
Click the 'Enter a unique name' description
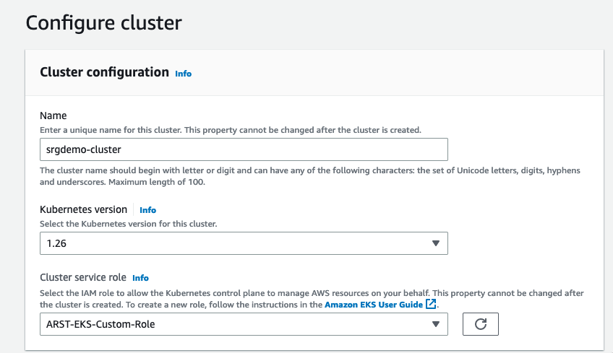(230, 129)
